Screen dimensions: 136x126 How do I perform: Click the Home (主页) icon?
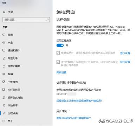click(4, 12)
